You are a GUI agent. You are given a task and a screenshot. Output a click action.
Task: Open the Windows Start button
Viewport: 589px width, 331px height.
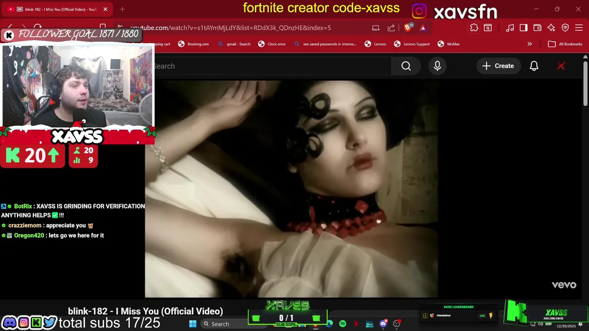193,324
